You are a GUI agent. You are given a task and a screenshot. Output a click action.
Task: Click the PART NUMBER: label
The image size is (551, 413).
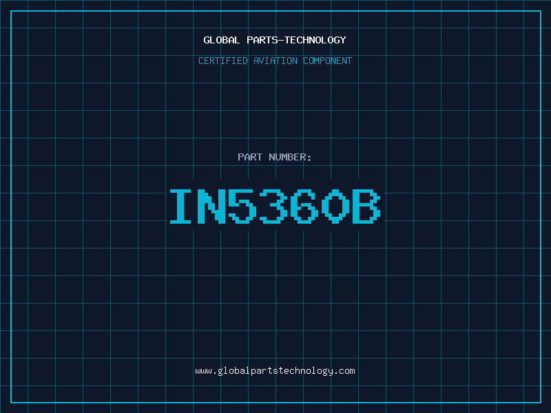(x=275, y=157)
